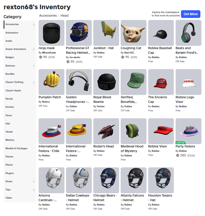Click the Accessories breadcrumb link

[48, 16]
